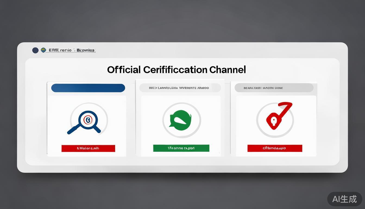The image size is (365, 209).
Task: Open the underlined title link at top left
Action: coord(71,50)
